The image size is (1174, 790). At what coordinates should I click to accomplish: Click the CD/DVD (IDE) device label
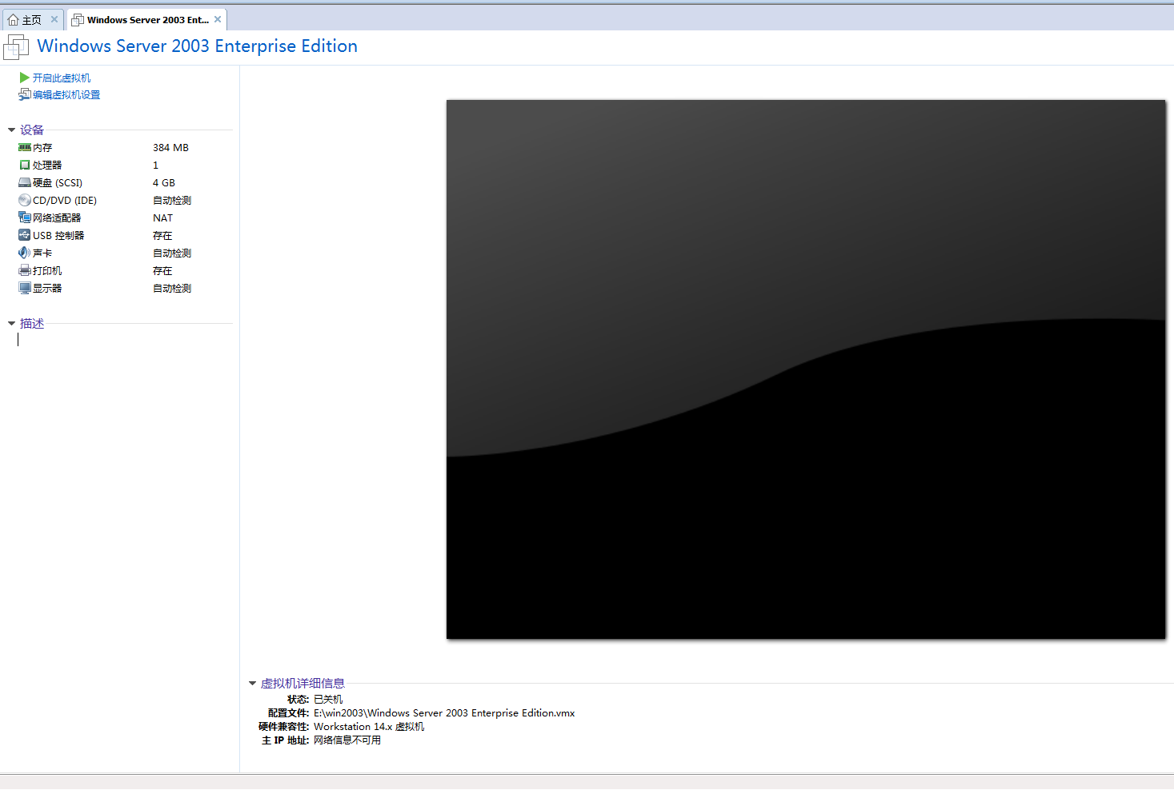[x=65, y=200]
